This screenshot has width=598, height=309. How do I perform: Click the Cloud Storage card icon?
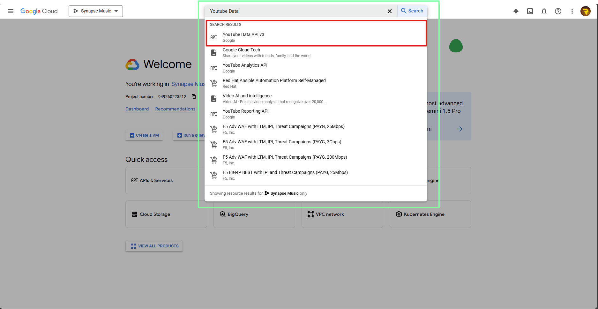point(135,214)
